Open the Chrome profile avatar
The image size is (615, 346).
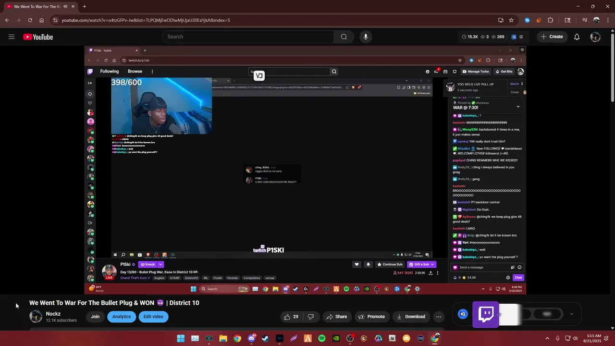tap(596, 20)
